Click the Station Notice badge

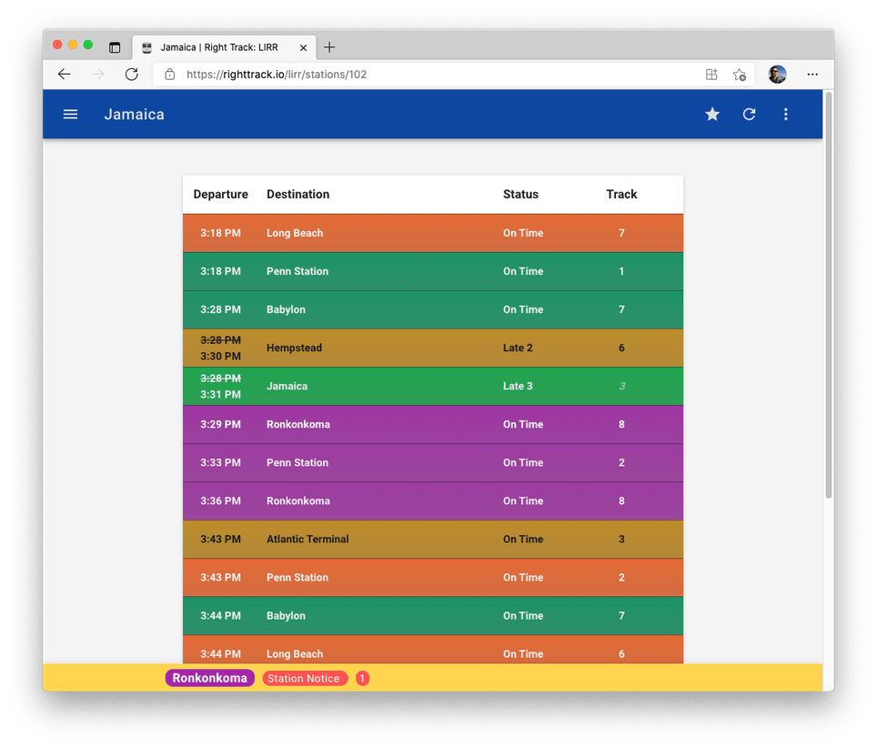pyautogui.click(x=305, y=679)
